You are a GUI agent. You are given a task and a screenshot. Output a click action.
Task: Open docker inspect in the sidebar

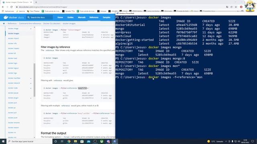14,48
